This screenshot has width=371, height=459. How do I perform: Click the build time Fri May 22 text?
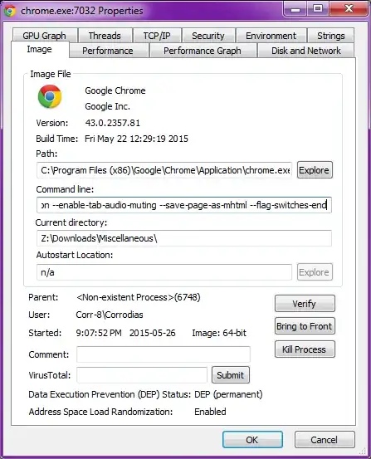pyautogui.click(x=136, y=139)
